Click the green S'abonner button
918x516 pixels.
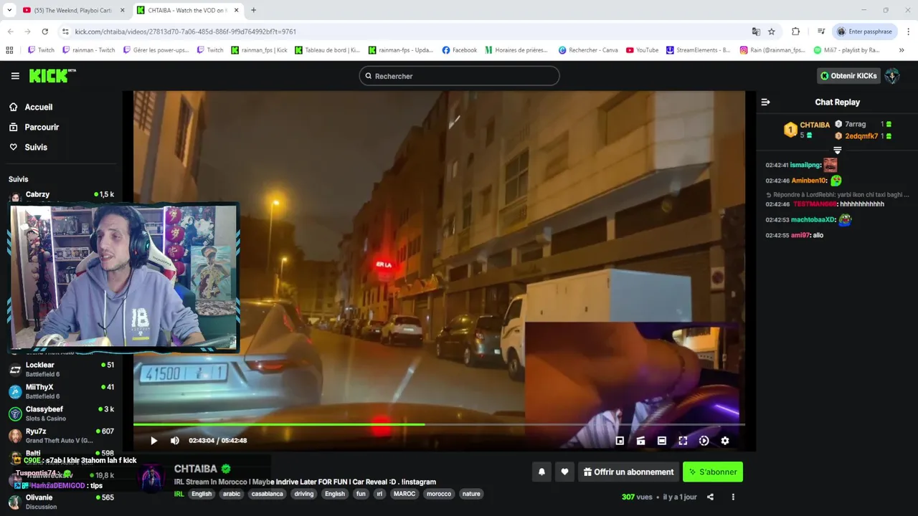(713, 472)
